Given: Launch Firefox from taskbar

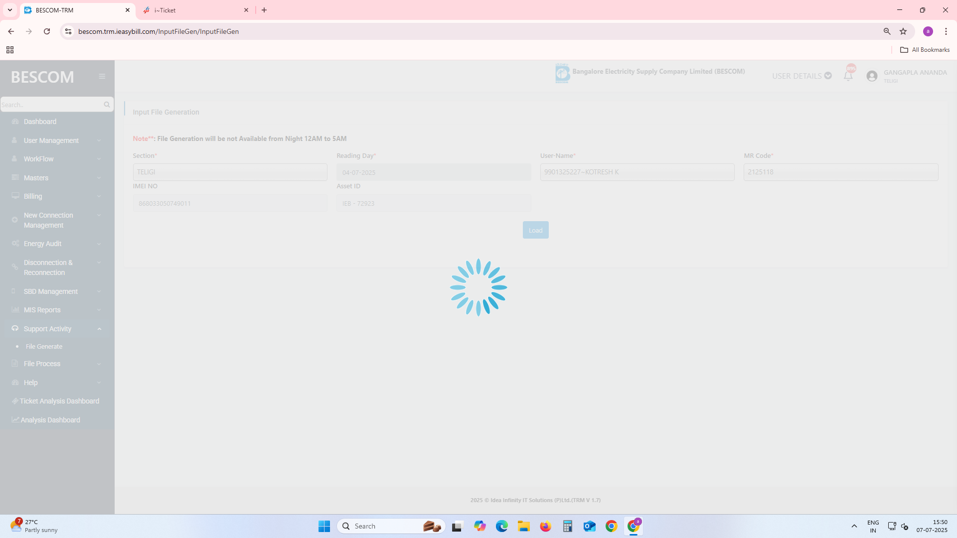Looking at the screenshot, I should tap(545, 526).
